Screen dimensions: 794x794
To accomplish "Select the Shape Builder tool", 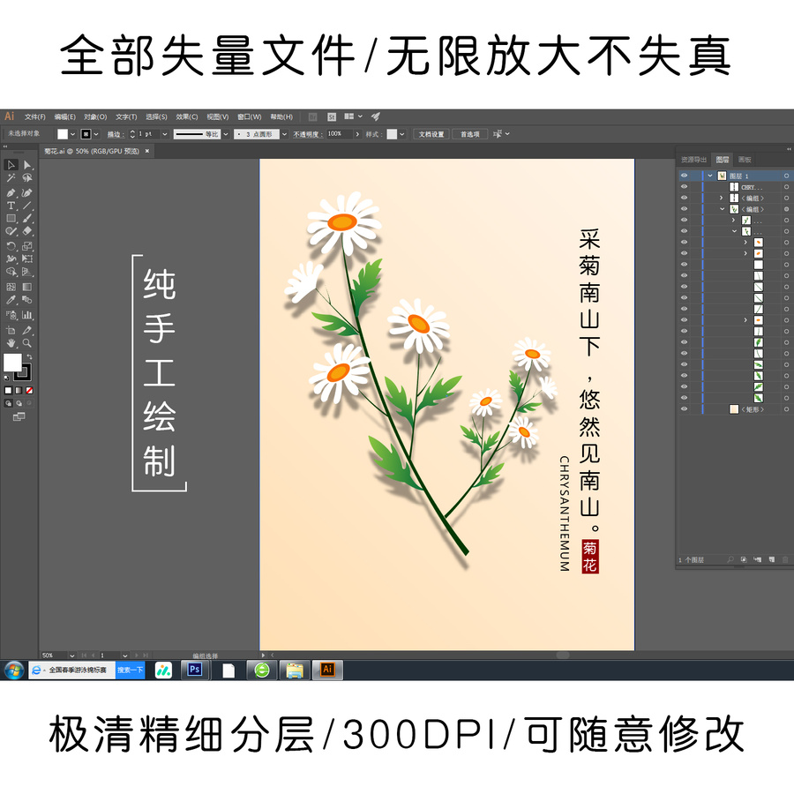I will (11, 272).
